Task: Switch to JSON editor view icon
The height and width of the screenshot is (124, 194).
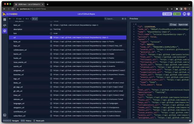Action: pyautogui.click(x=5, y=25)
